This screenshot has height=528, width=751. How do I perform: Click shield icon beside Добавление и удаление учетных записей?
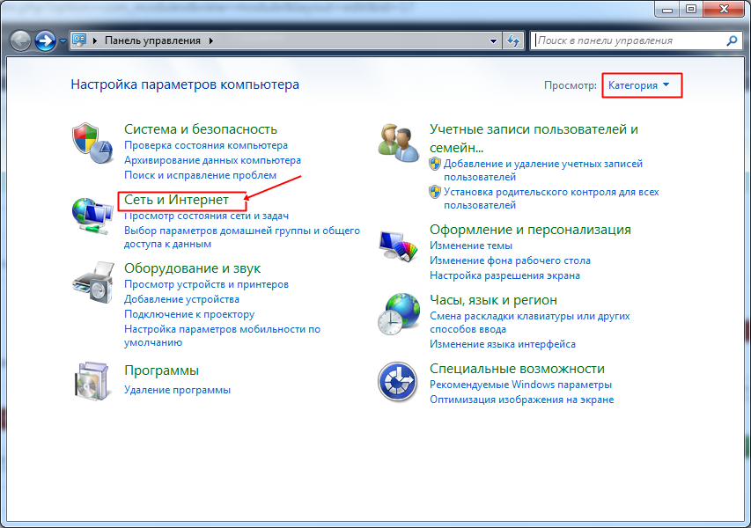pos(435,164)
